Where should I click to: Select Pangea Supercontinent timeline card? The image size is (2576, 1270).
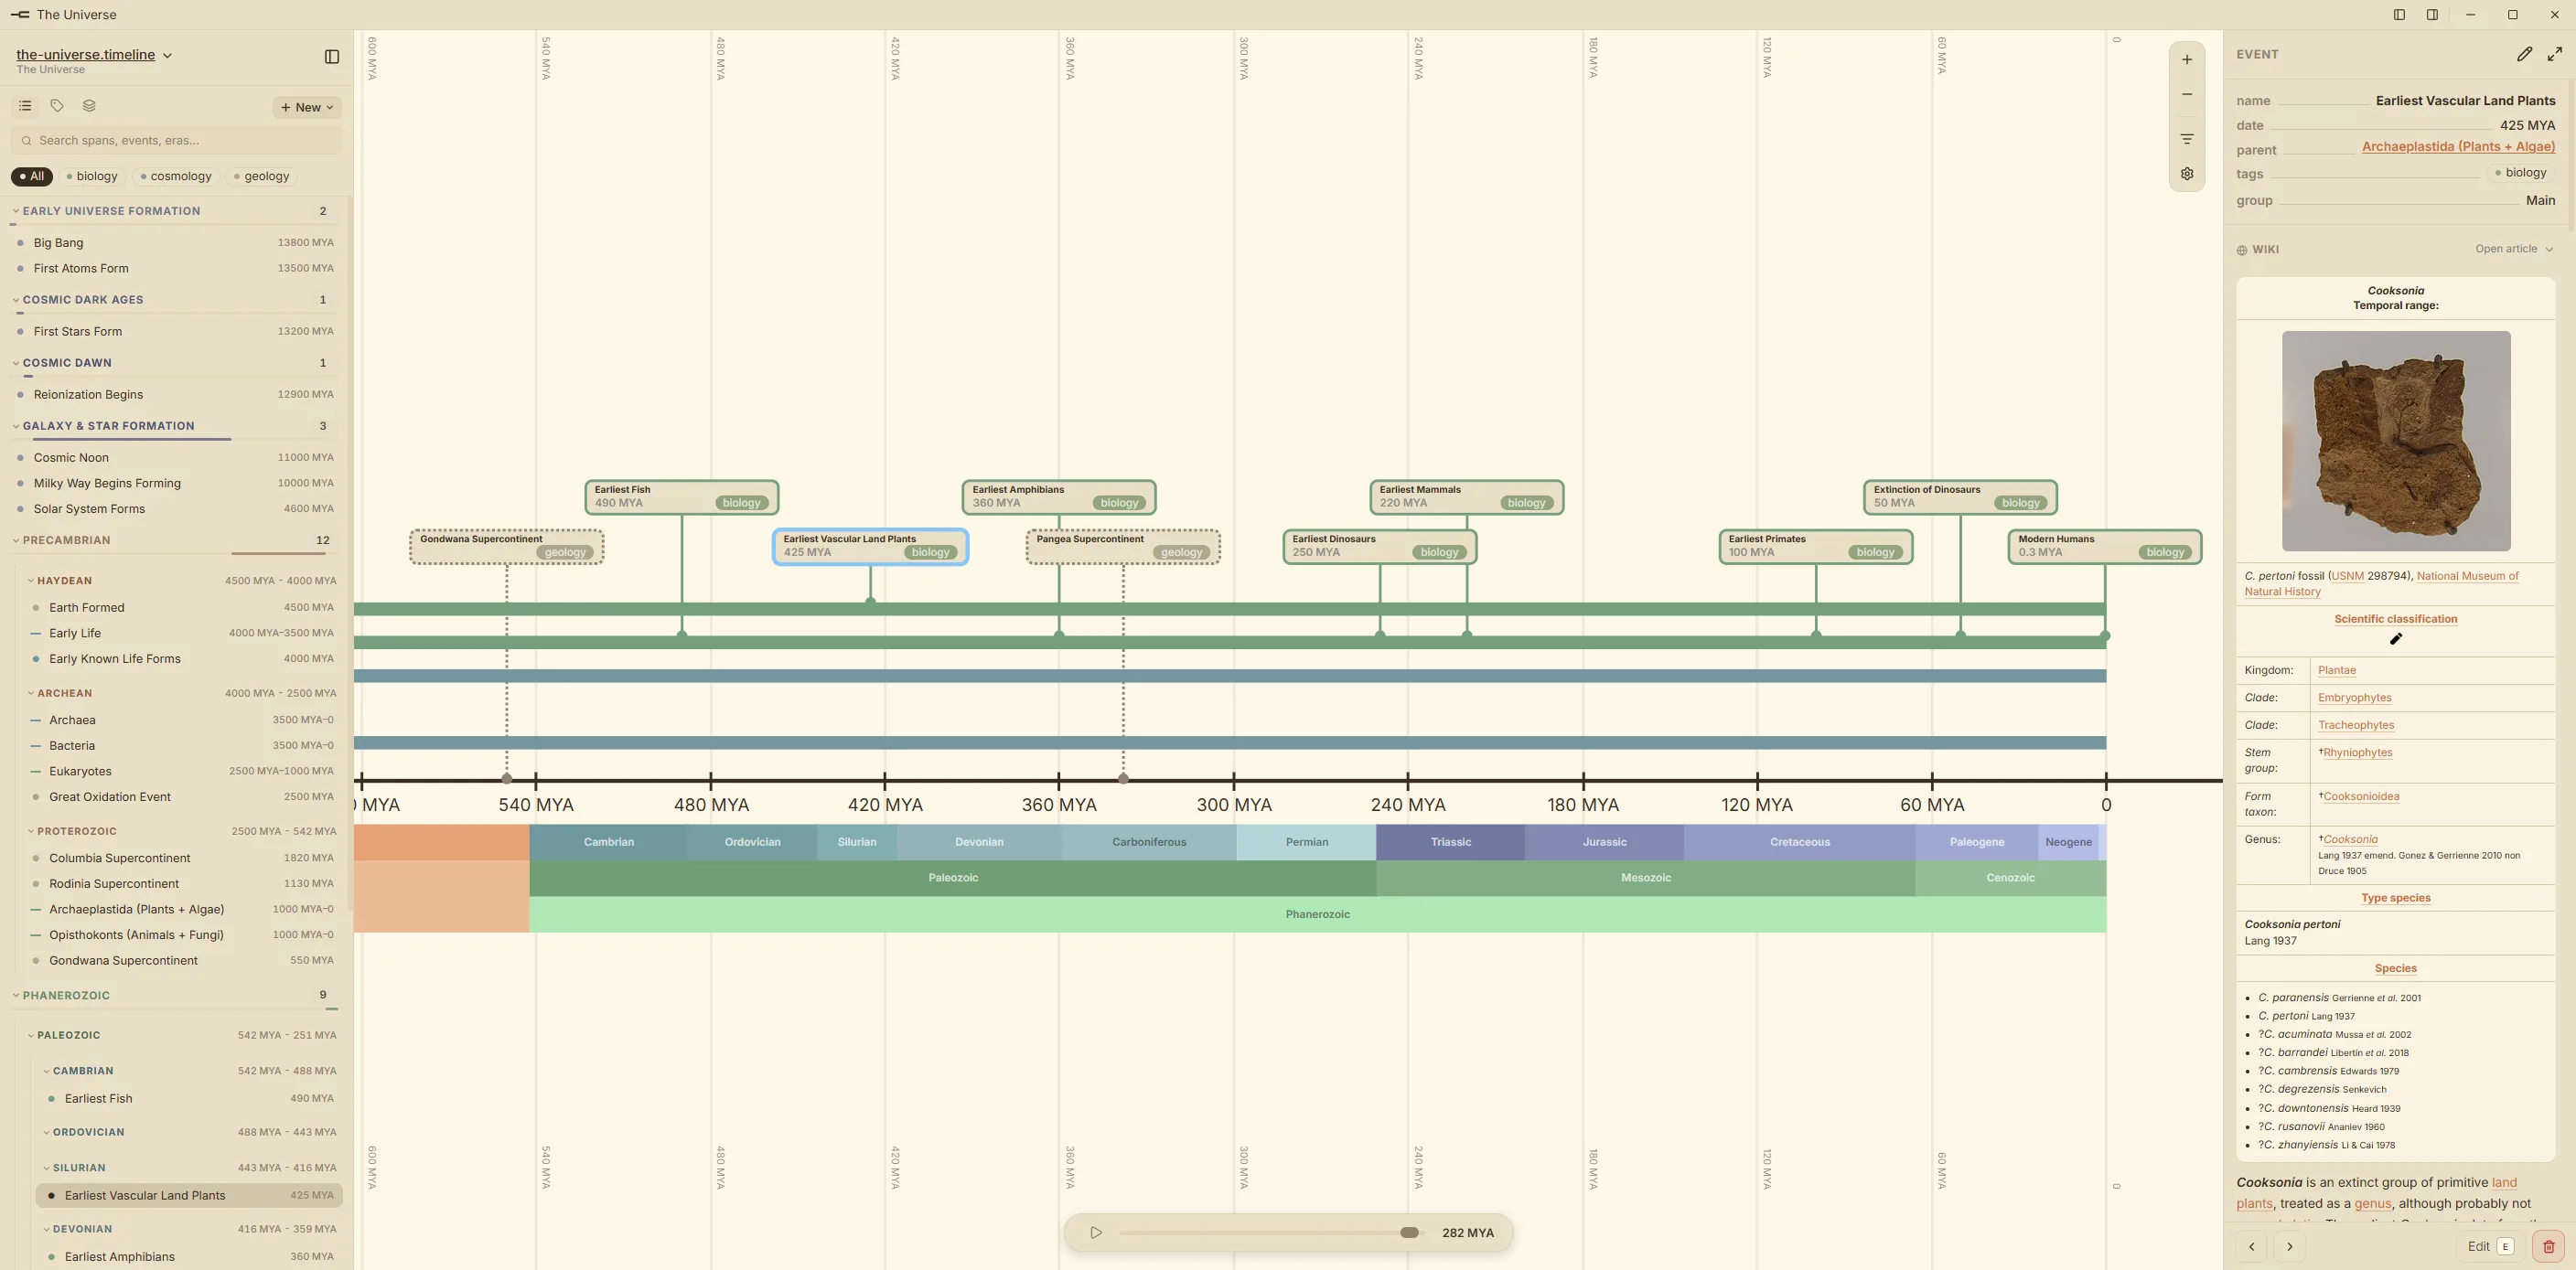tap(1123, 547)
